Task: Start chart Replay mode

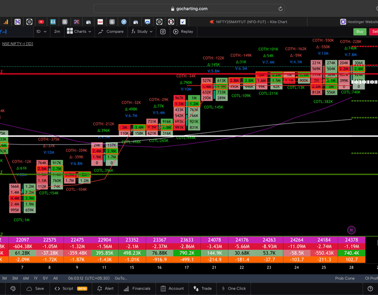Action: 183,31
